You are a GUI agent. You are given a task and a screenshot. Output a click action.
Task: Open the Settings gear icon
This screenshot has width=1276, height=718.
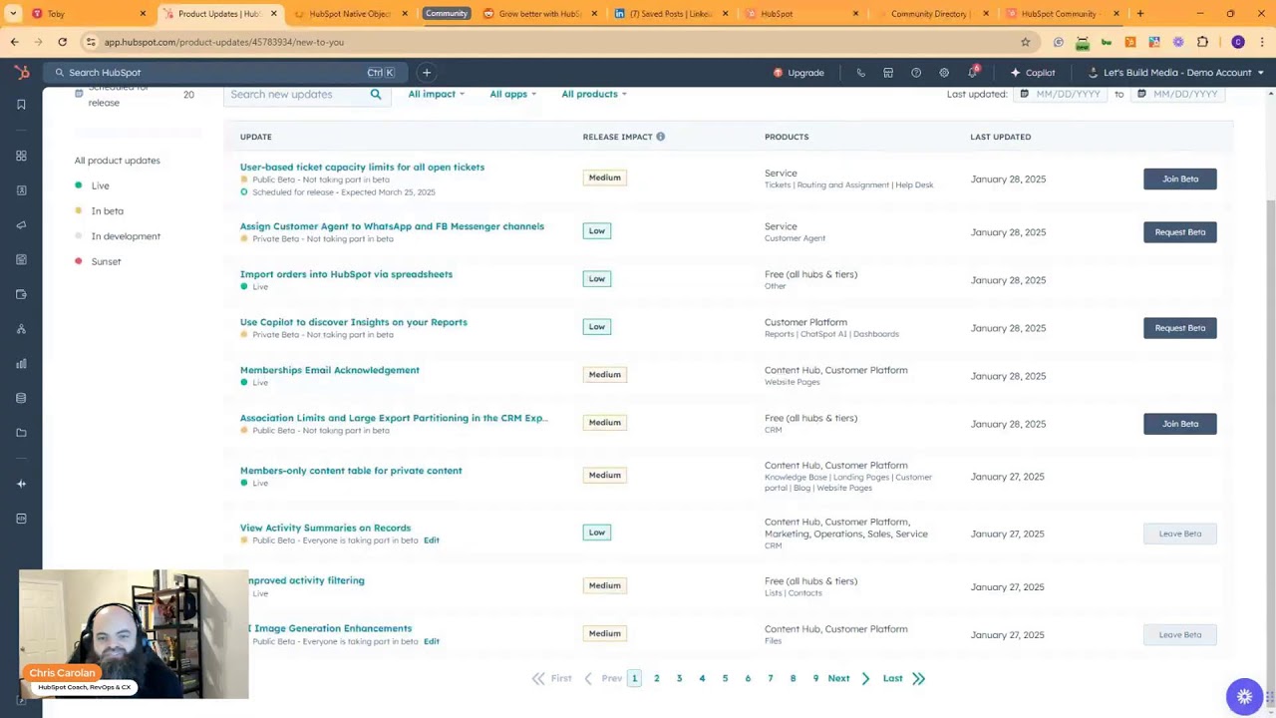pyautogui.click(x=944, y=73)
